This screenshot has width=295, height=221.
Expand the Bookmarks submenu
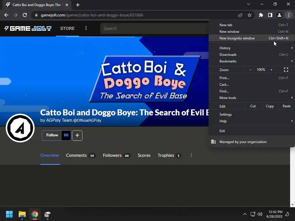click(252, 61)
